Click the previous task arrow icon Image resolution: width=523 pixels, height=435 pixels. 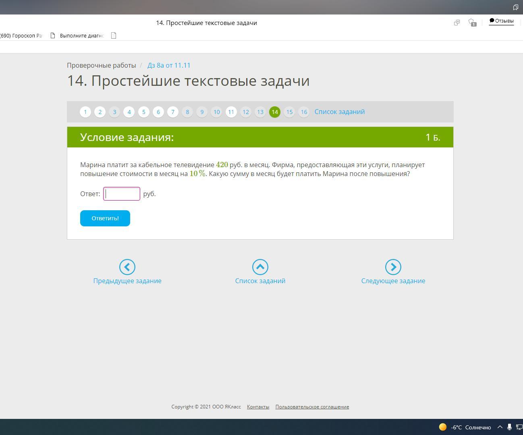click(x=127, y=267)
